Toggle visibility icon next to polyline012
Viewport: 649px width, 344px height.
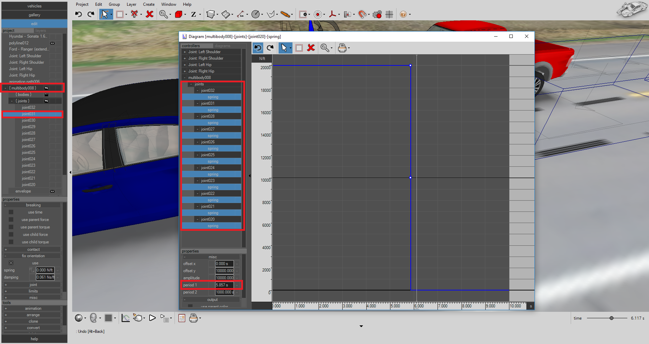coord(52,43)
